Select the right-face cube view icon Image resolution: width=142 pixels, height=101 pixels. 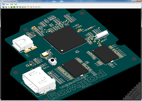(31, 7)
